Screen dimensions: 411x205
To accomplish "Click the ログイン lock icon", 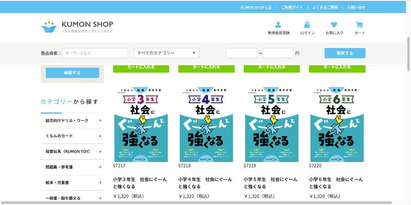I will click(x=307, y=25).
